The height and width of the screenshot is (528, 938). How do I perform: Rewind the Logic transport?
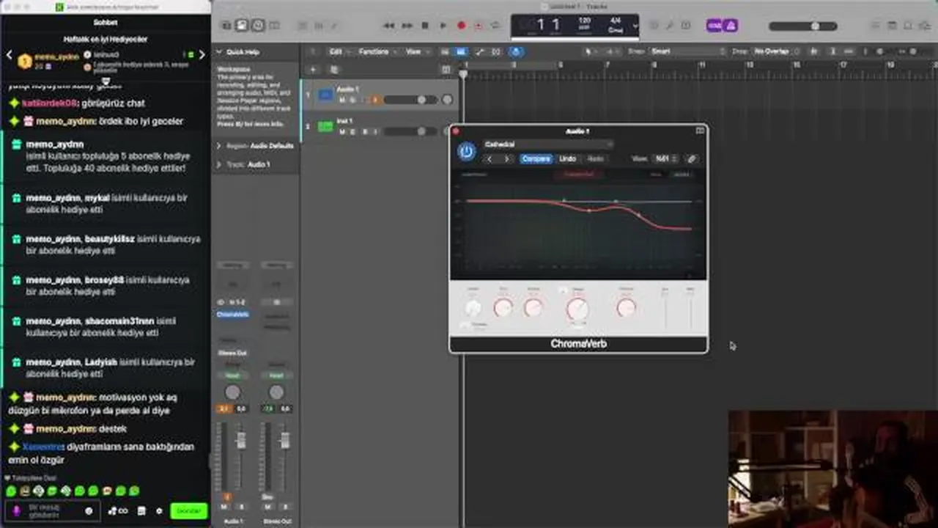(x=389, y=26)
